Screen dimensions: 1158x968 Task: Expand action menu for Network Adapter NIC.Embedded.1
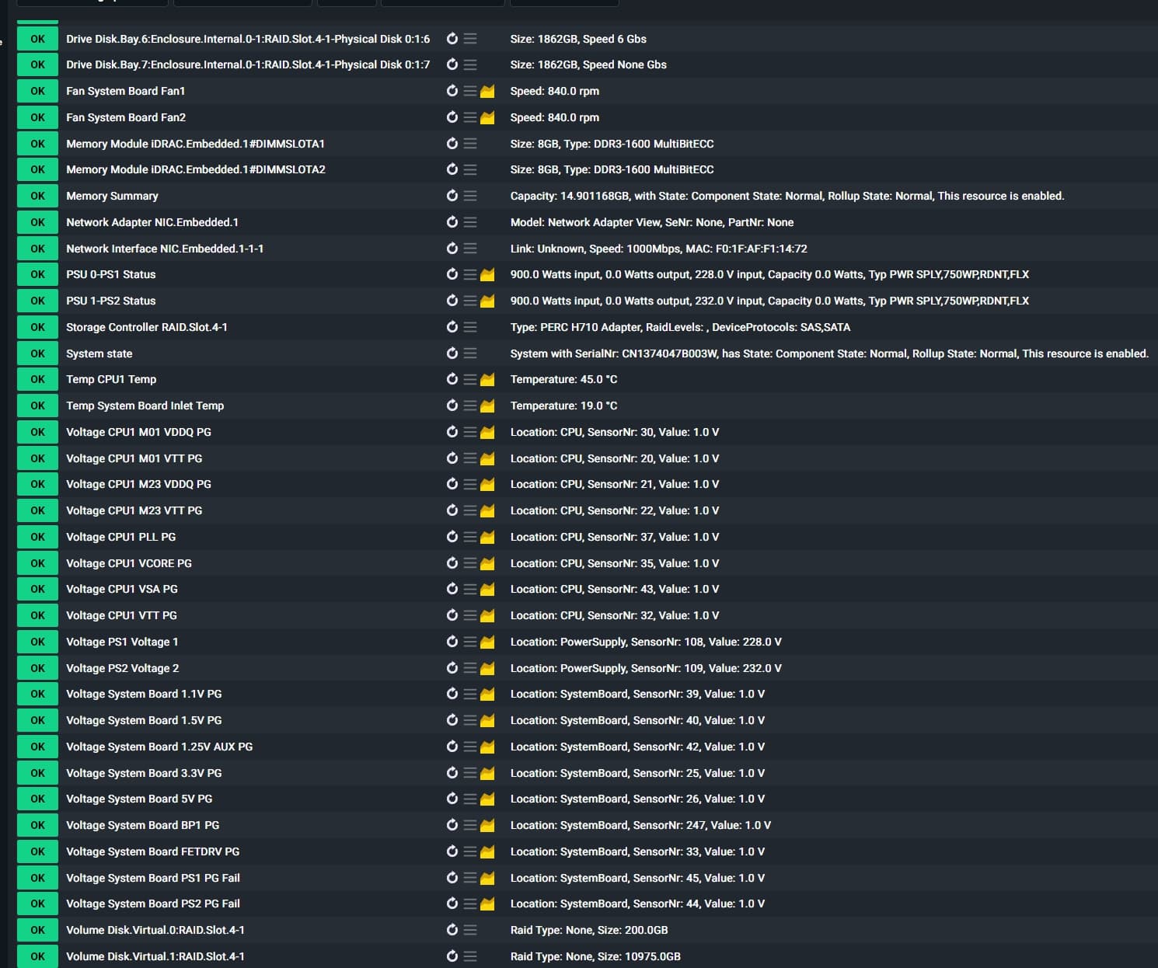click(470, 222)
